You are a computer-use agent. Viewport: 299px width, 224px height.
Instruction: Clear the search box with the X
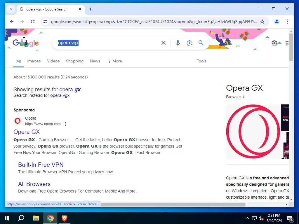click(x=164, y=43)
